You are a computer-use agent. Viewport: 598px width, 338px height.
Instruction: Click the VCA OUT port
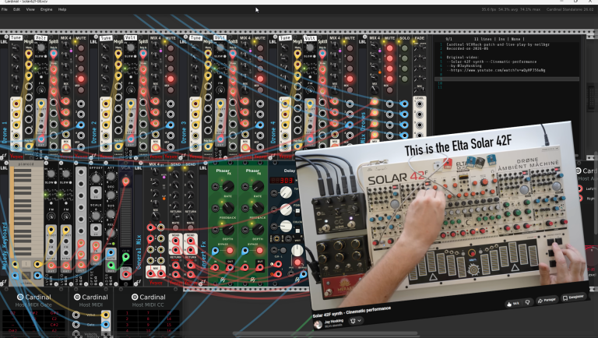tap(125, 273)
